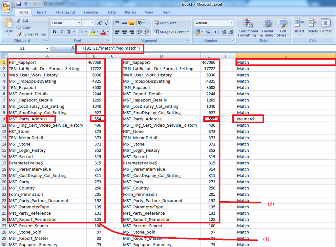Increase cell indent
Viewport: 336px width, 247px height.
pos(147,32)
